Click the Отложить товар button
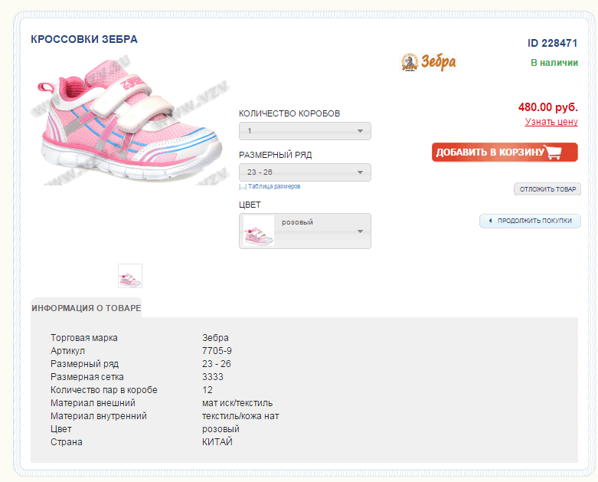This screenshot has width=598, height=482. tap(547, 189)
